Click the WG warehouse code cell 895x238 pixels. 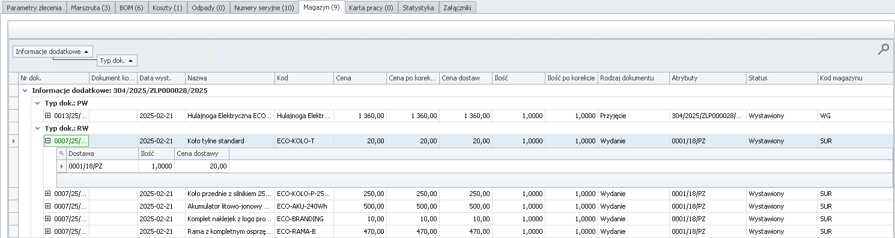[856, 116]
